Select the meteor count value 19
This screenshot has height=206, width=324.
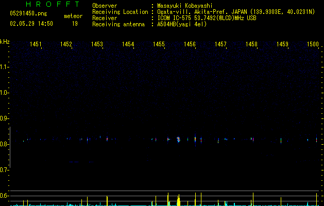point(75,24)
